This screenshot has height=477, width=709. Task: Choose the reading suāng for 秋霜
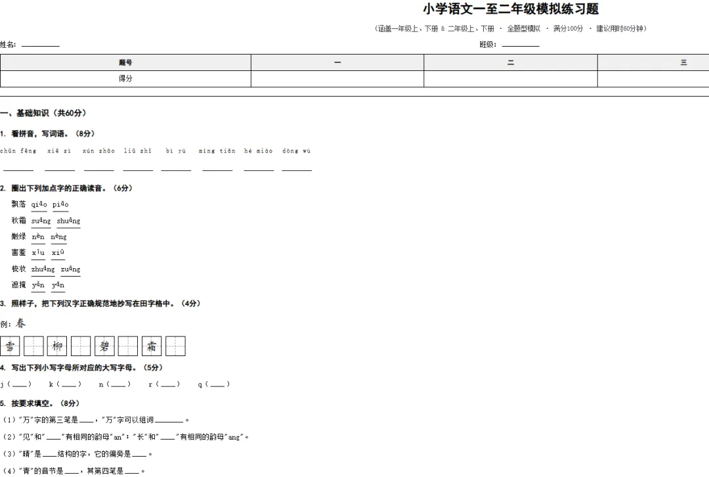click(41, 221)
